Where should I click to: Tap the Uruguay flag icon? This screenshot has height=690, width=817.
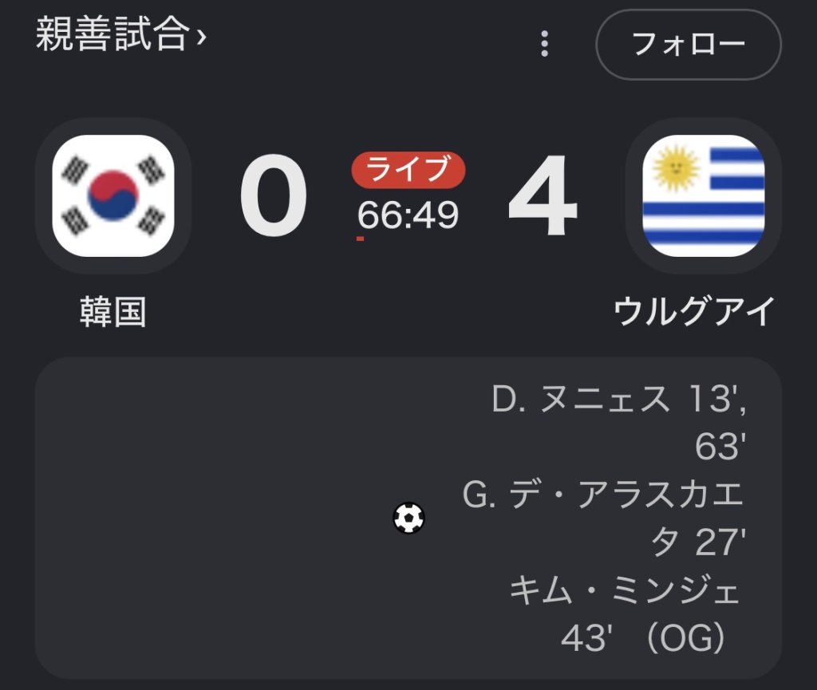point(704,195)
